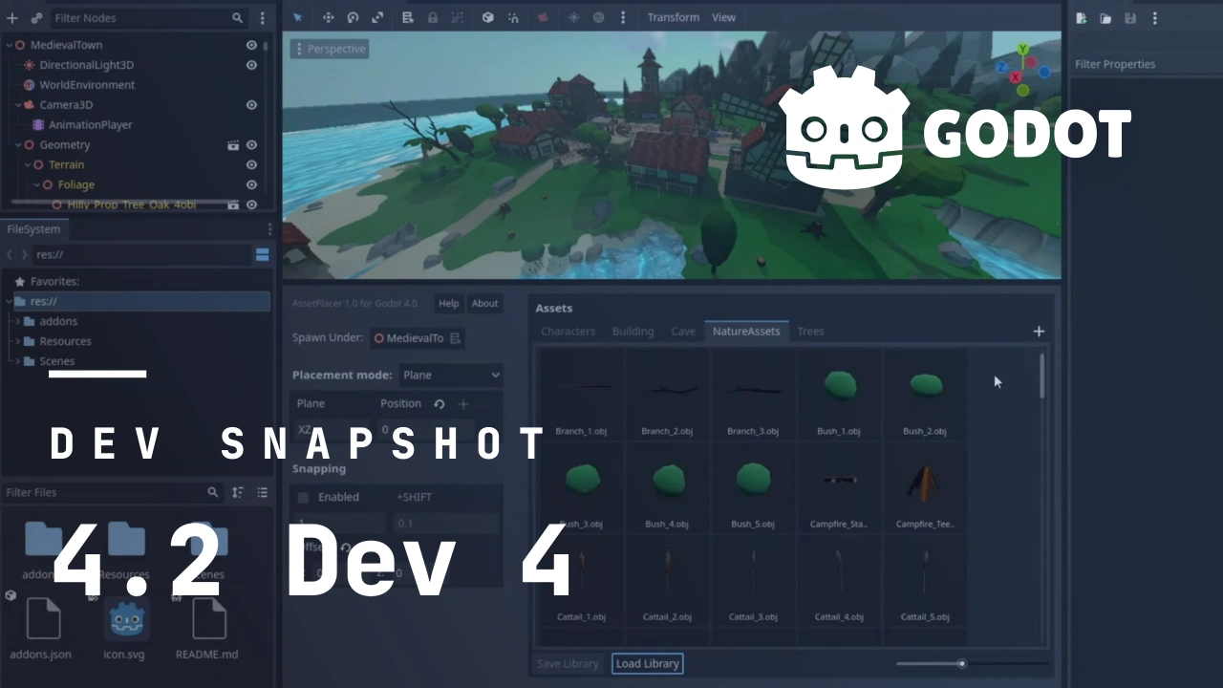
Task: Open the Transform menu
Action: coord(673,17)
